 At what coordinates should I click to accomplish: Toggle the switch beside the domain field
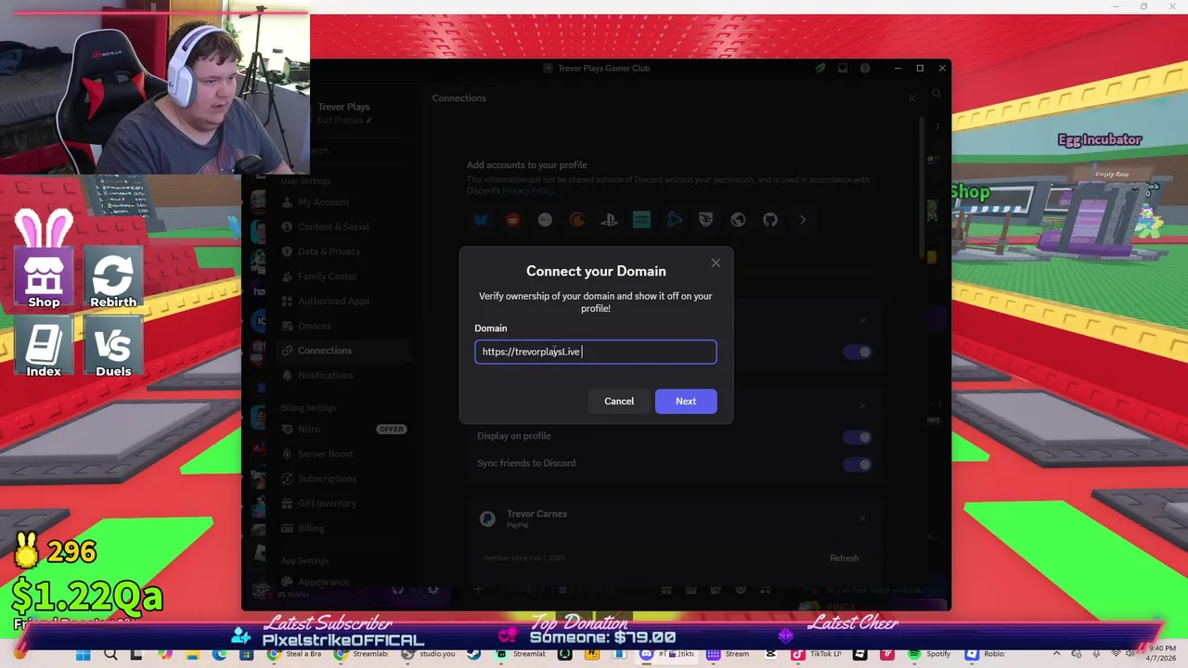(859, 352)
